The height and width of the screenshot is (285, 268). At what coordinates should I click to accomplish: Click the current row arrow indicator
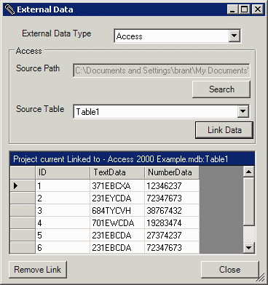click(16, 186)
